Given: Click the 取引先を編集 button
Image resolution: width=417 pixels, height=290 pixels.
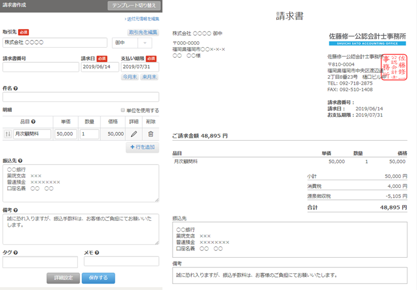Looking at the screenshot, I should [x=143, y=32].
